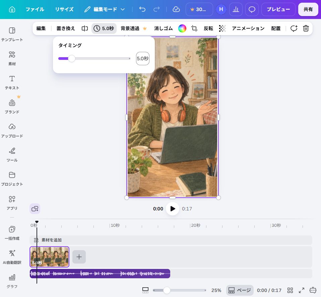Open the プロジェクト sidebar panel
Image resolution: width=321 pixels, height=297 pixels.
[x=12, y=179]
